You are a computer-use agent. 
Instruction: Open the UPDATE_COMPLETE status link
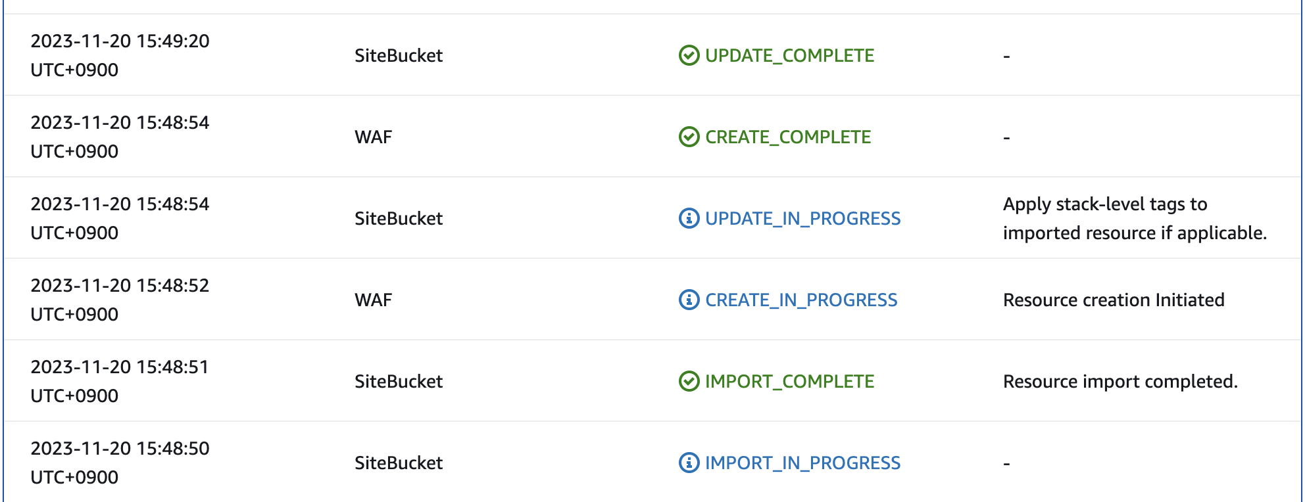[x=789, y=55]
